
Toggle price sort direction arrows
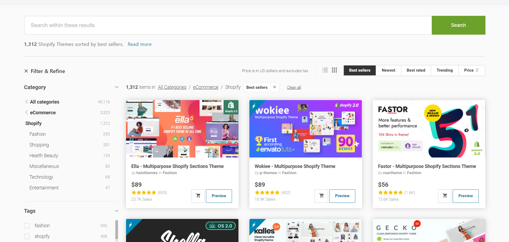click(x=477, y=70)
